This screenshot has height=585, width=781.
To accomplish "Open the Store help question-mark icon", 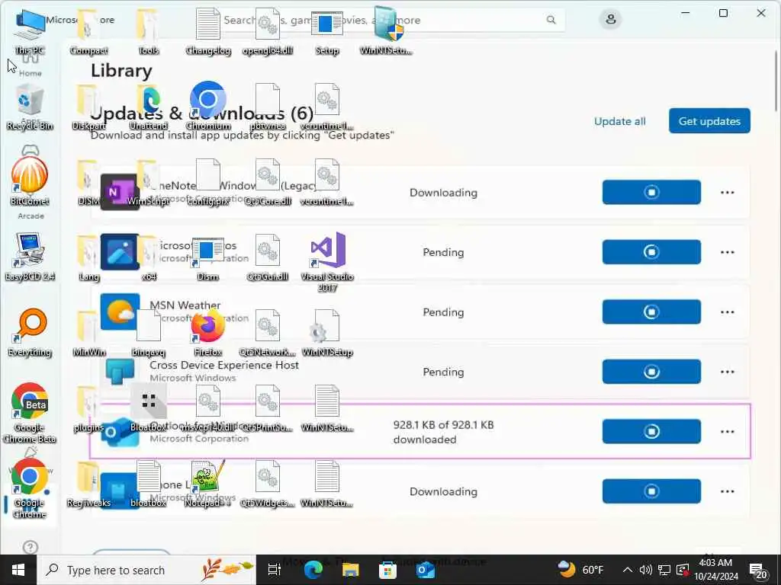I will click(x=31, y=547).
